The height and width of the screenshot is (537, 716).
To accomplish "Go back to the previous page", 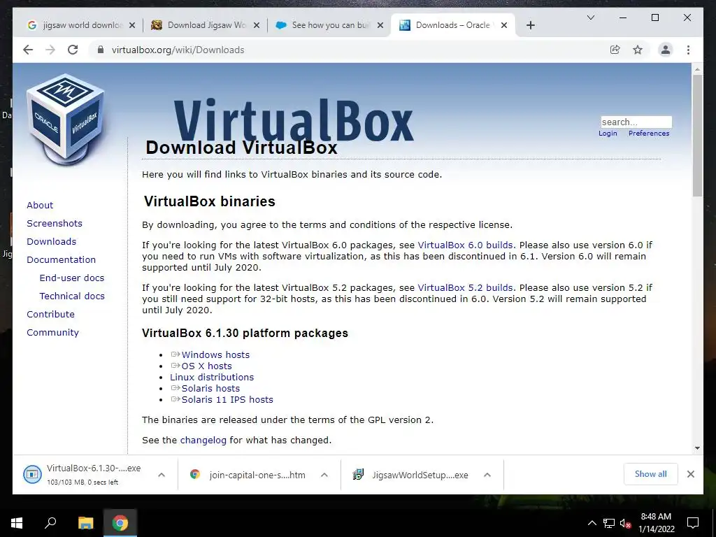I will click(x=28, y=50).
